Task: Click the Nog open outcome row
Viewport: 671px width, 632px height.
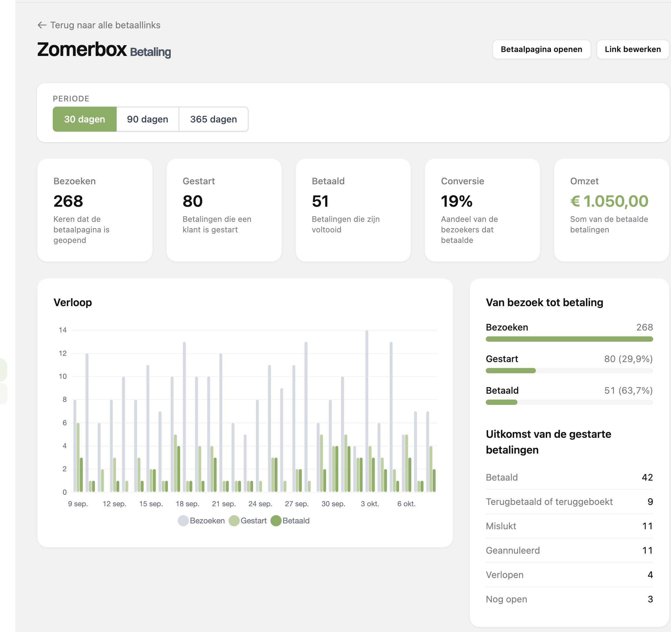Action: click(569, 599)
